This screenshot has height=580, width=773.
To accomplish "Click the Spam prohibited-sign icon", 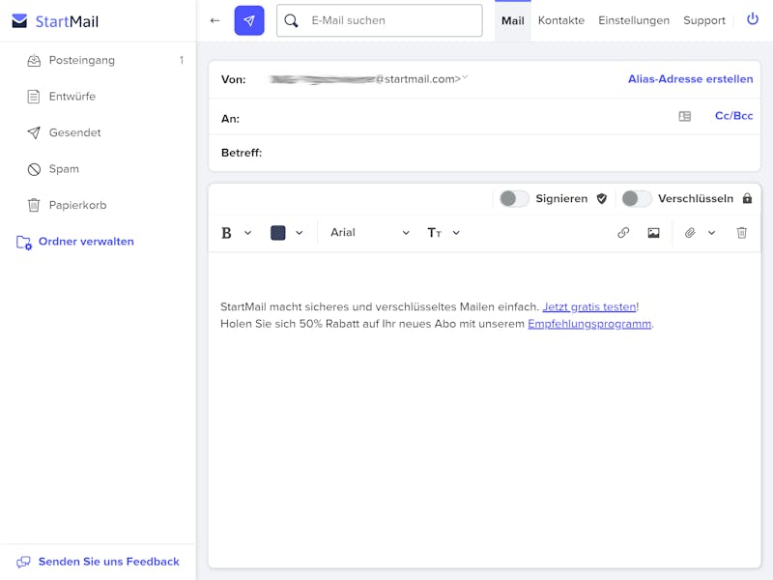I will point(34,169).
